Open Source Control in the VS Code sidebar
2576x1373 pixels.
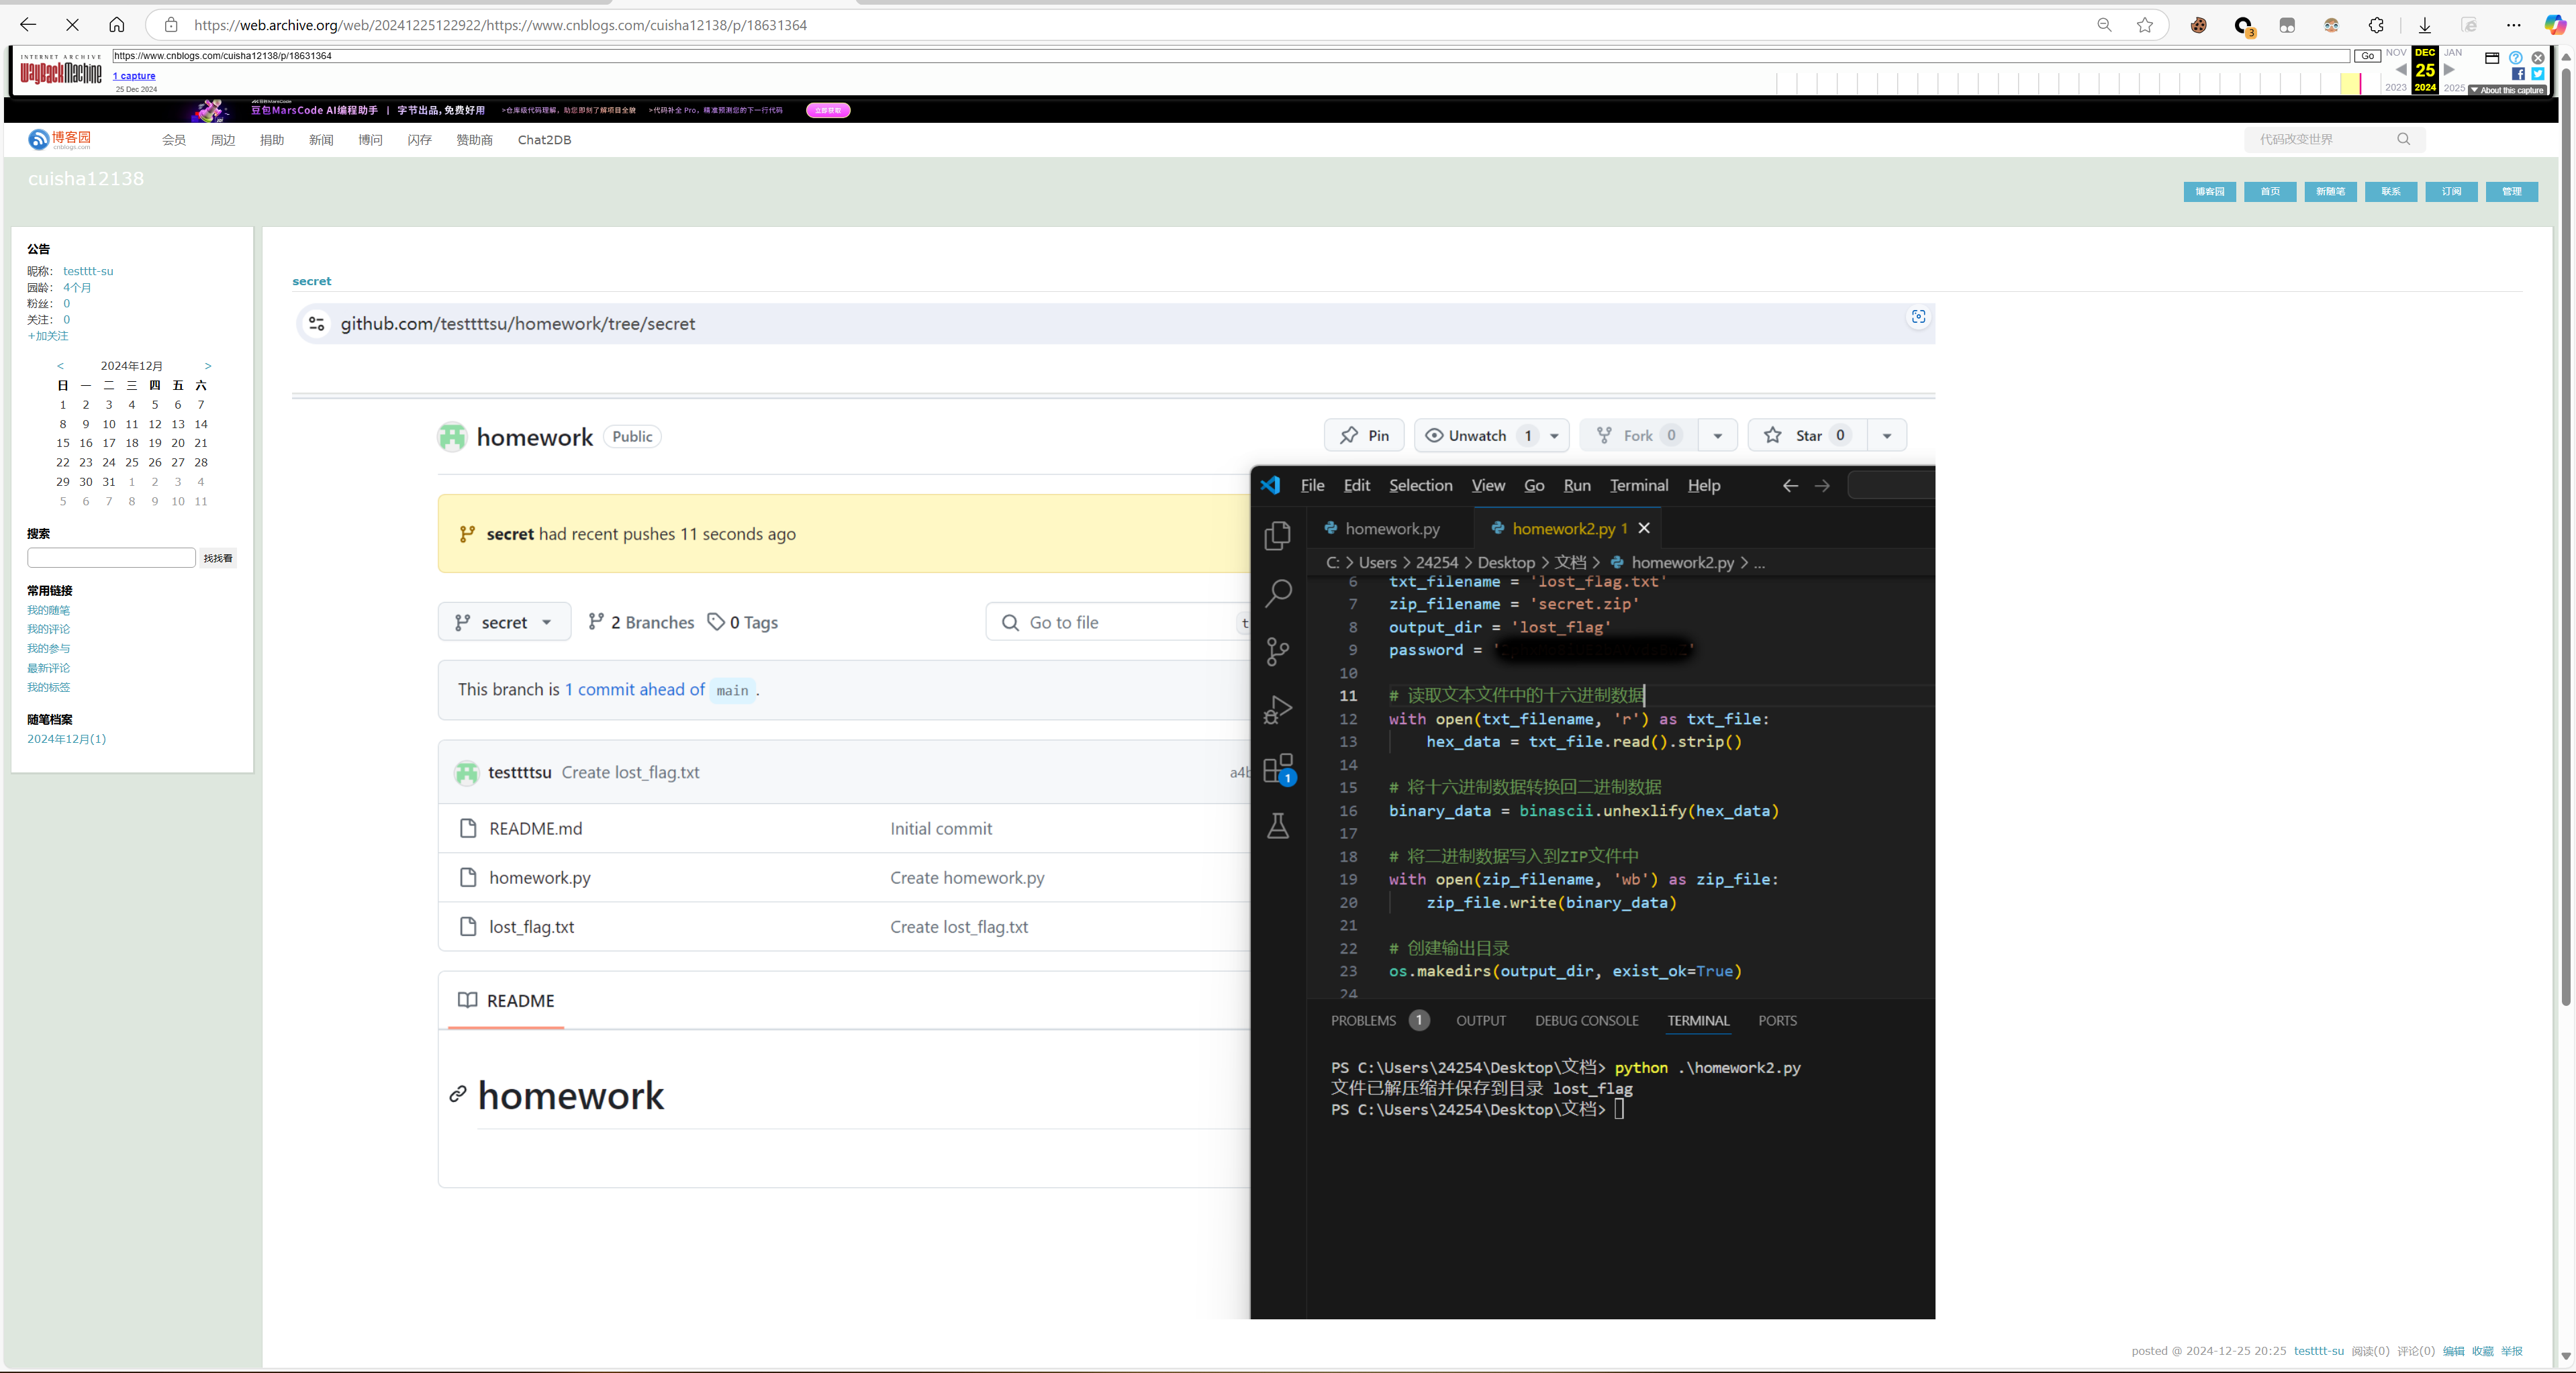1278,652
